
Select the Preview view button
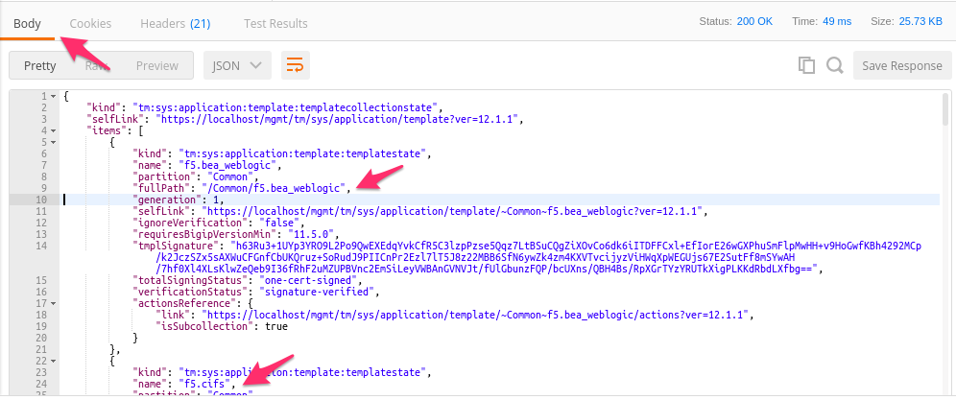tap(157, 66)
